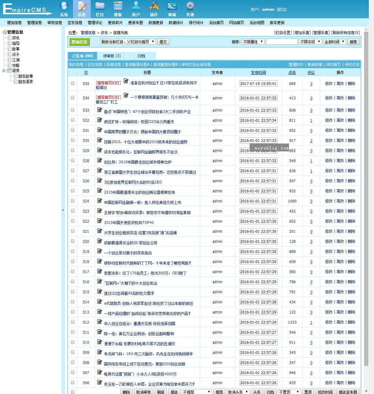
Task: Click the folder icon next to 语录 in the tree
Action: 9,71
